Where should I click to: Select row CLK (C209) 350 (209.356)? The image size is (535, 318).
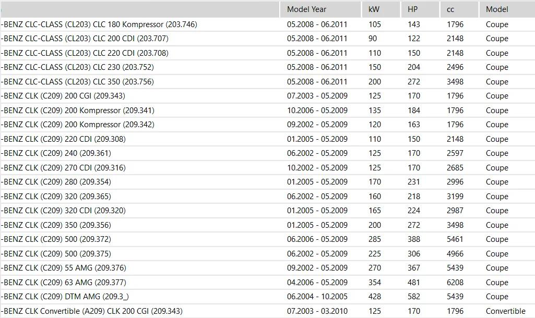[x=267, y=225]
